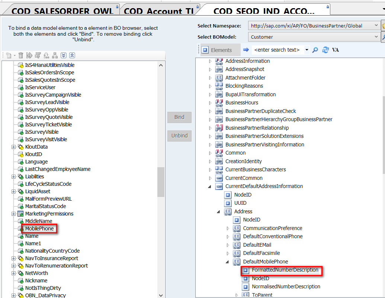Collapse all data model nodes with double-up icon
Screen dimensions: 385x298
(x=72, y=55)
